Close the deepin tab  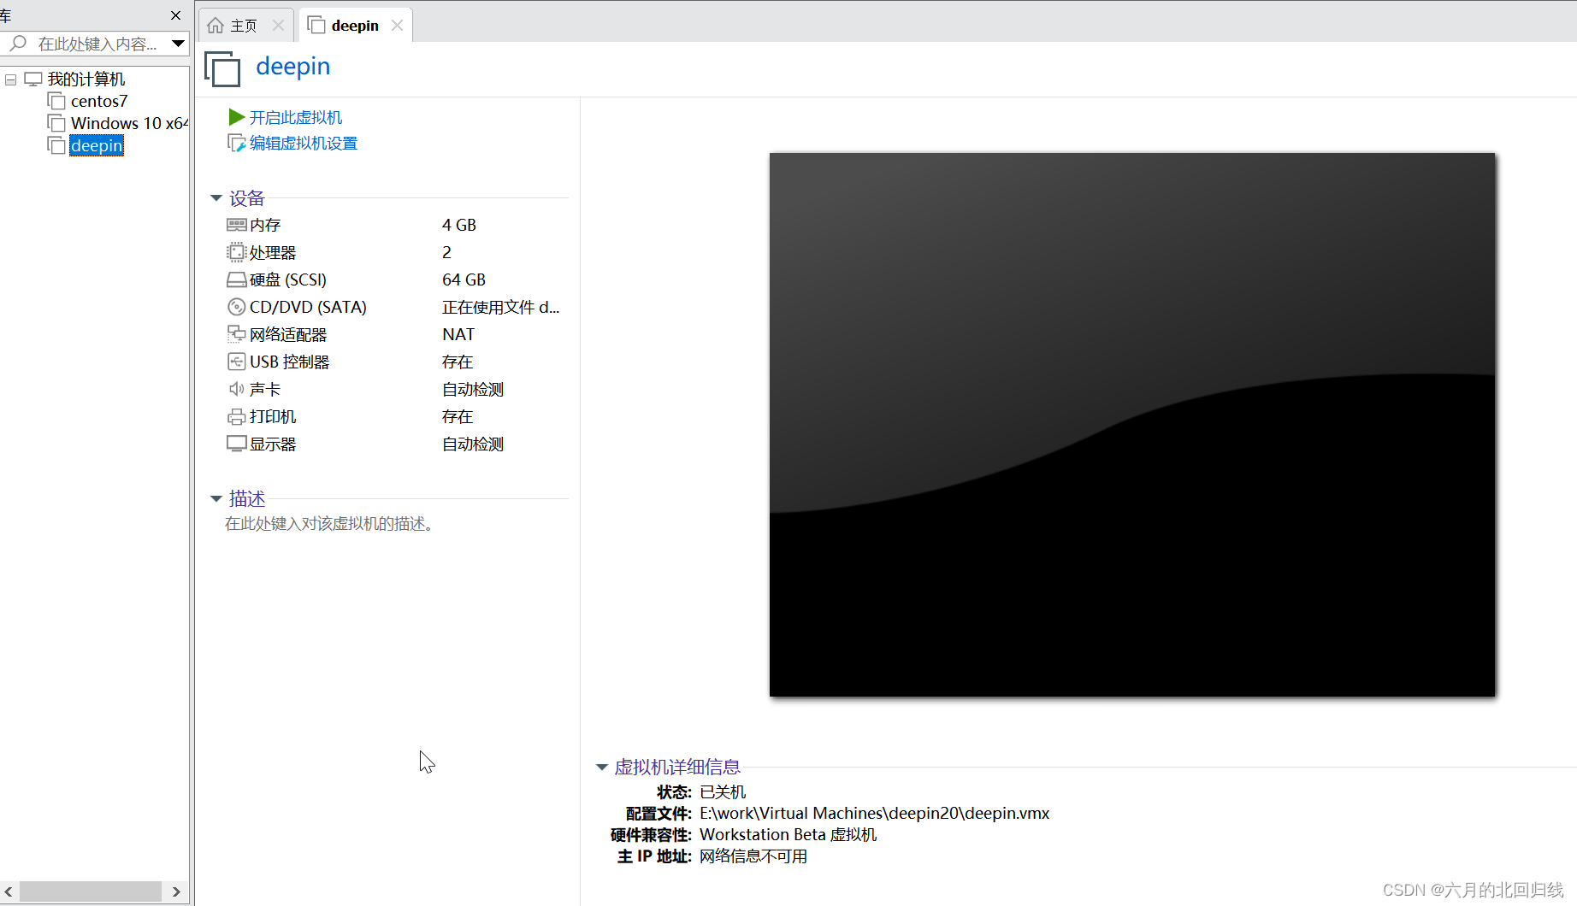click(x=397, y=25)
